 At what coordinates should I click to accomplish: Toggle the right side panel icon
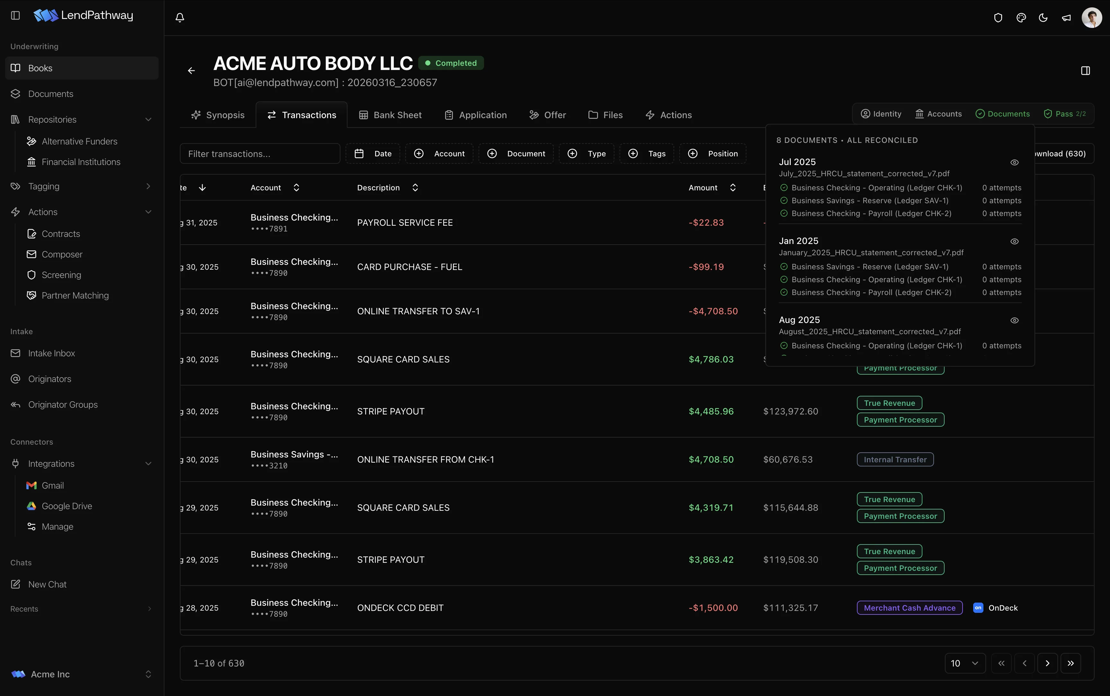pyautogui.click(x=1085, y=70)
